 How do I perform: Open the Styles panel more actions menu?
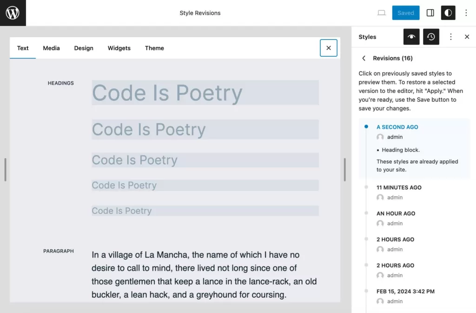click(450, 37)
